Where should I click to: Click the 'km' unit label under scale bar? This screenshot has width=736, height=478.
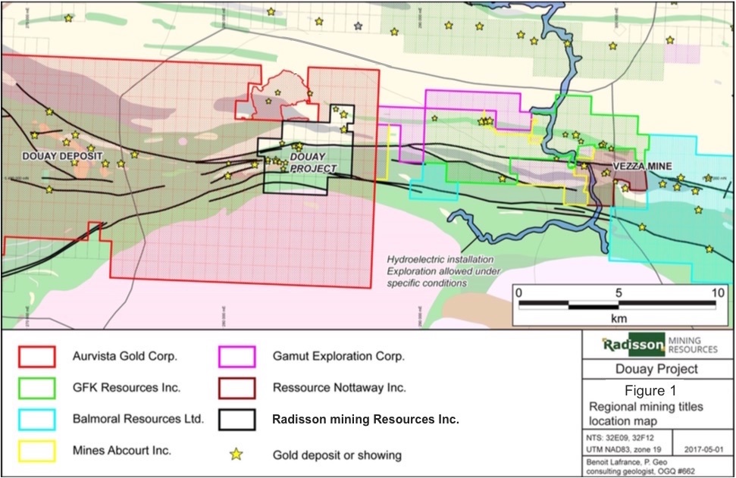pos(619,318)
